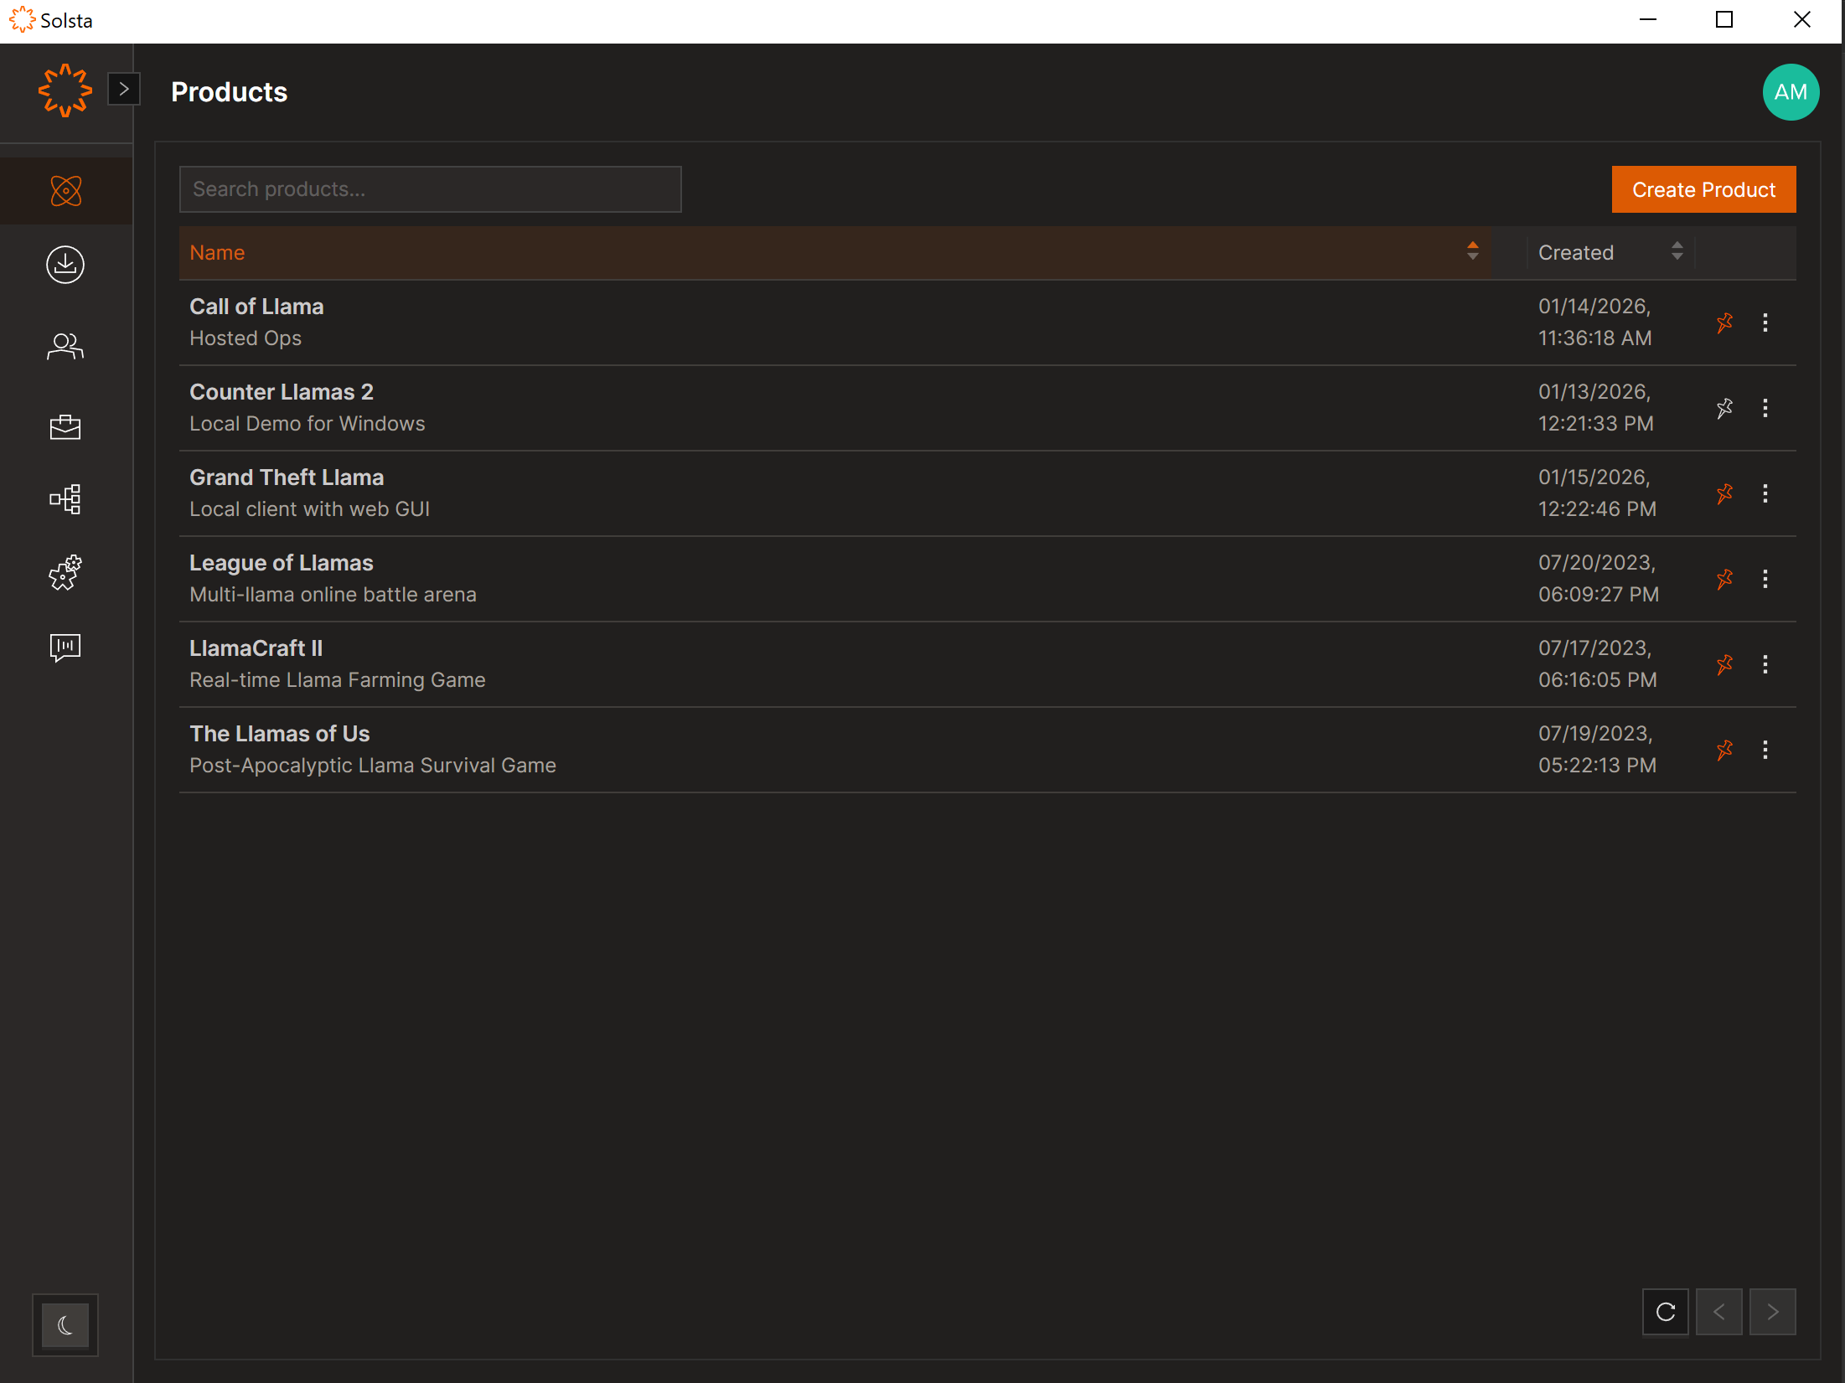The height and width of the screenshot is (1383, 1845).
Task: Open the gears settings icon in sidebar
Action: (65, 573)
